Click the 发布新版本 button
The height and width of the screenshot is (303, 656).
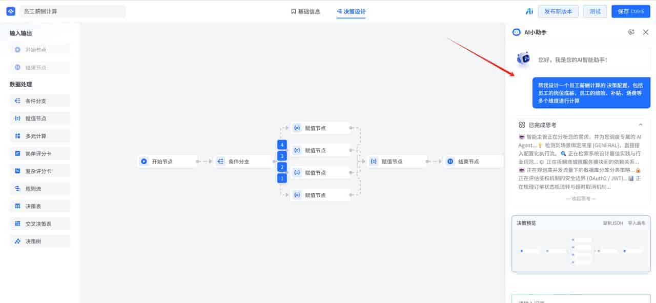tap(558, 11)
